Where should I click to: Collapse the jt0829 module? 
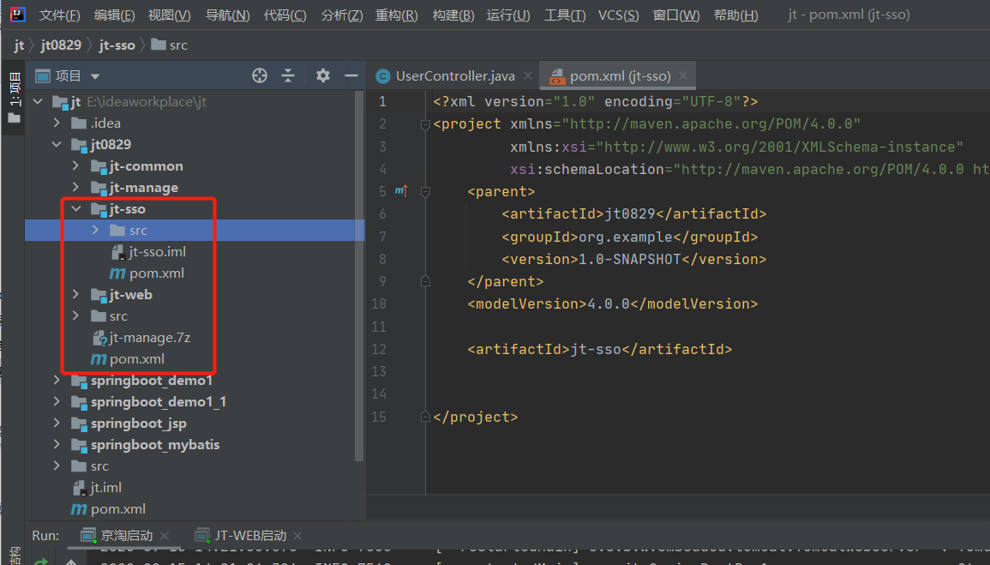point(57,145)
